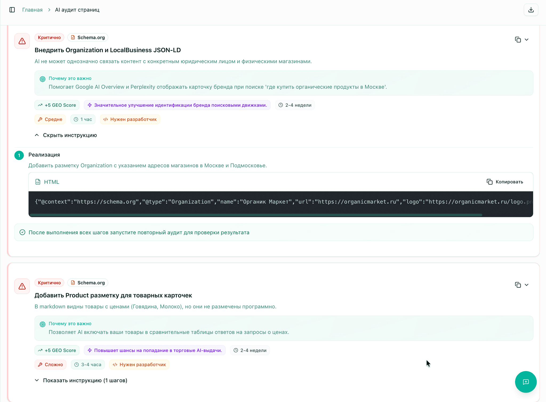Copy the Product markup recommendation card
The width and height of the screenshot is (546, 402).
click(x=518, y=285)
